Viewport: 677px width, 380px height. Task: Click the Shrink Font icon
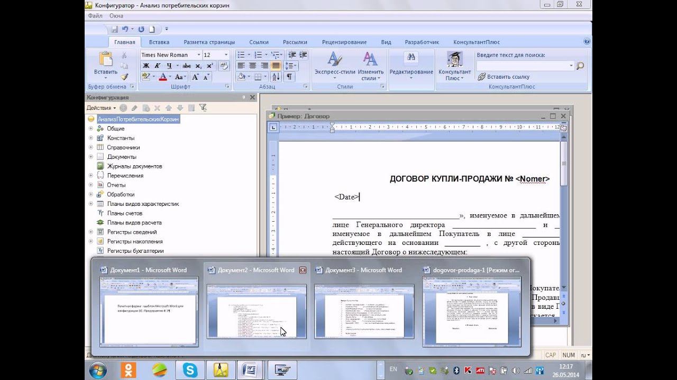pyautogui.click(x=206, y=77)
